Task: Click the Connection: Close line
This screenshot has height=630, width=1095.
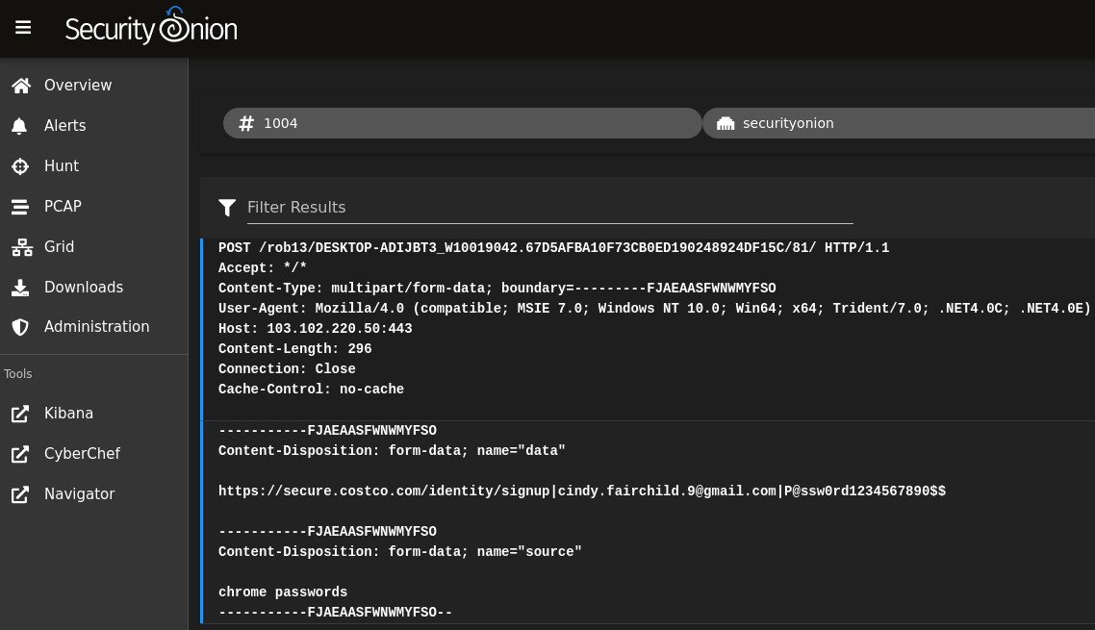Action: [287, 369]
